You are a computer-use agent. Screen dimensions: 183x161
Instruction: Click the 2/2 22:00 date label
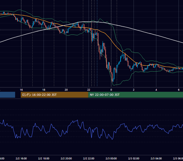click(89, 158)
